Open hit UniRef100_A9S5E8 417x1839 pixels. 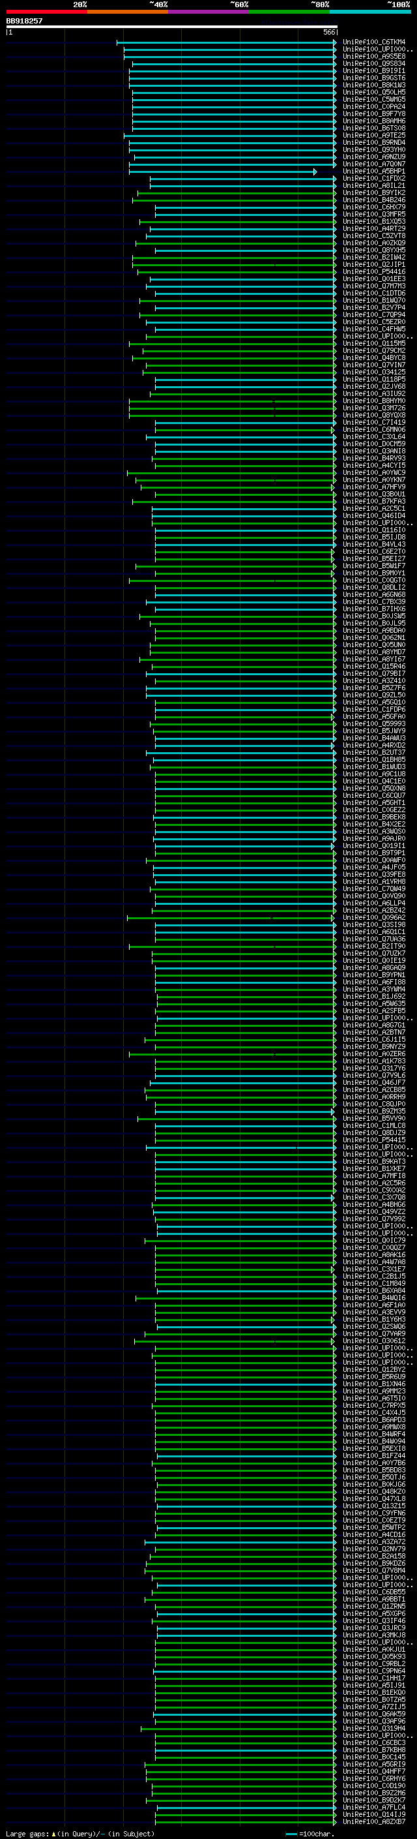374,56
